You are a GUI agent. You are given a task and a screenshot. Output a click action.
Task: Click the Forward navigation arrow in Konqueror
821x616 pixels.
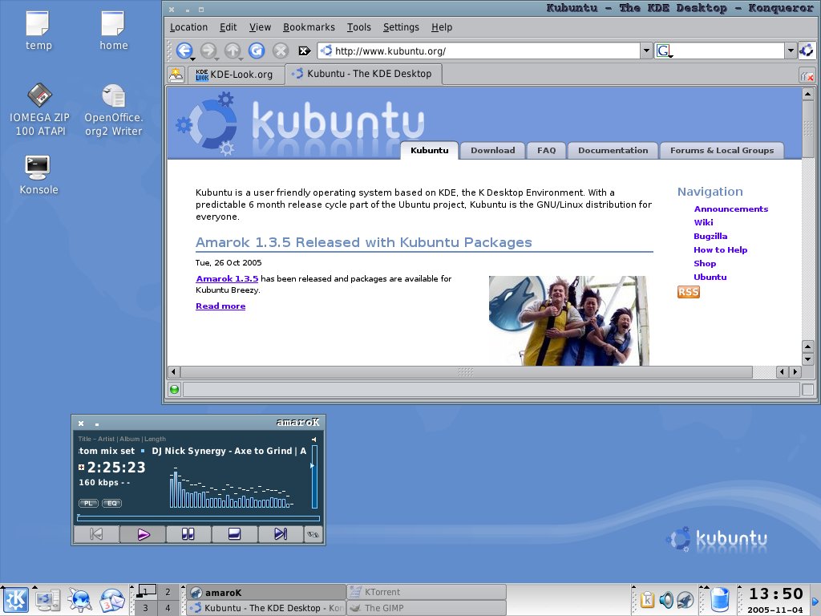coord(208,51)
